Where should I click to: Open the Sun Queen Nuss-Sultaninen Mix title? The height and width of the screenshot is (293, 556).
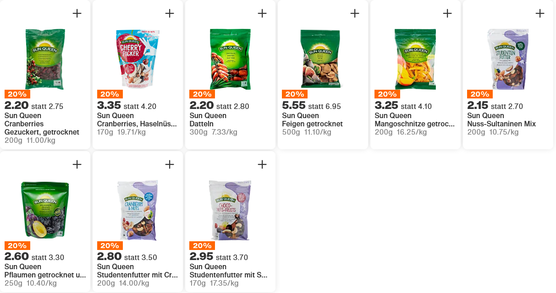coord(501,120)
